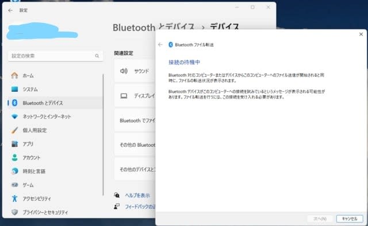The width and height of the screenshot is (368, 226).
Task: Click the settings window back arrow
Action: point(10,10)
